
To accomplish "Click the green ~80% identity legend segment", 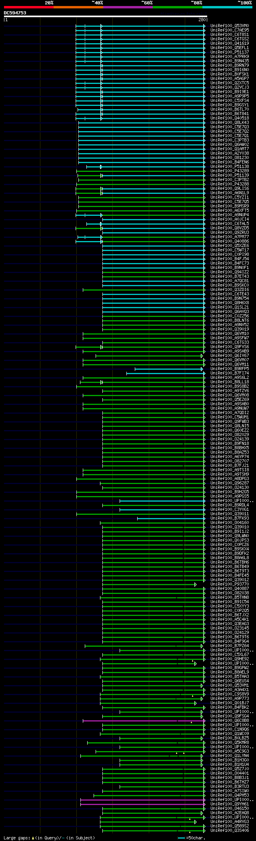I will tap(178, 7).
